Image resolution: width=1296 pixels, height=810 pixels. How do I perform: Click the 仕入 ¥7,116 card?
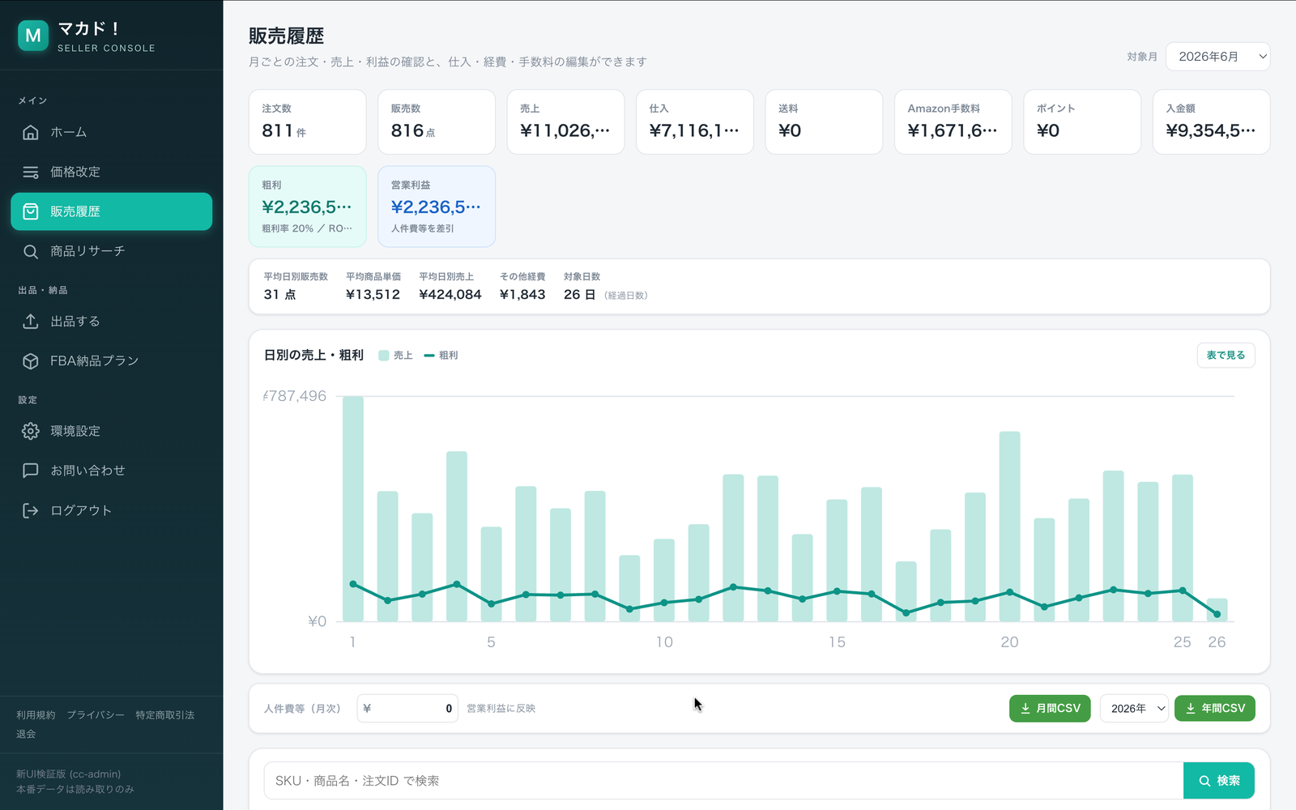(695, 122)
